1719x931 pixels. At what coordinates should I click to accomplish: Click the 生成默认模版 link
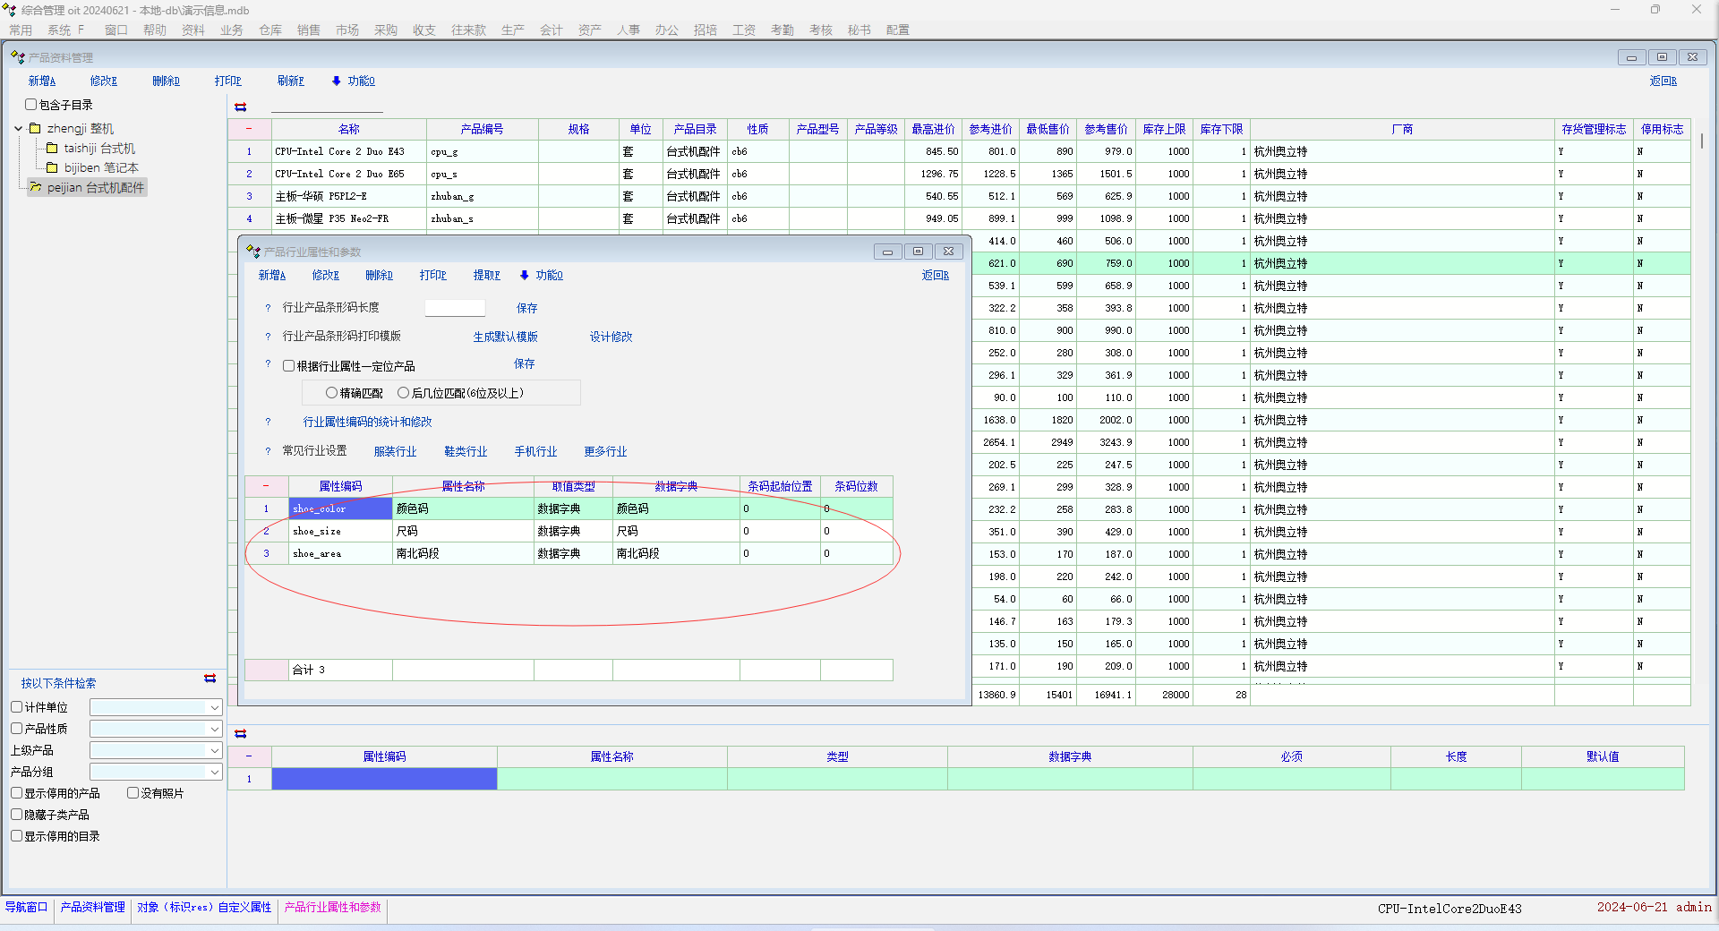[505, 337]
